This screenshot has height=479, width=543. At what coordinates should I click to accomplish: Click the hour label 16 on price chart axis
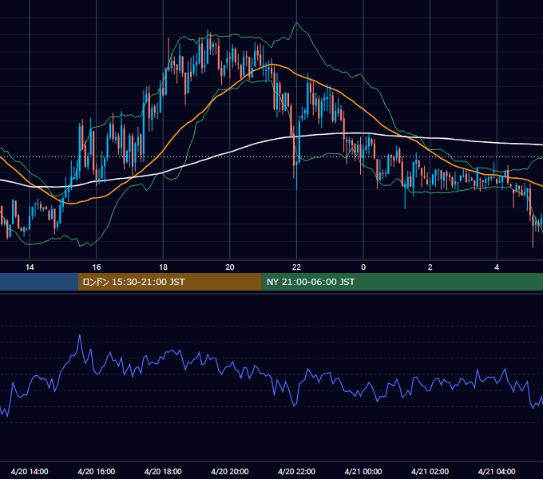pyautogui.click(x=97, y=267)
